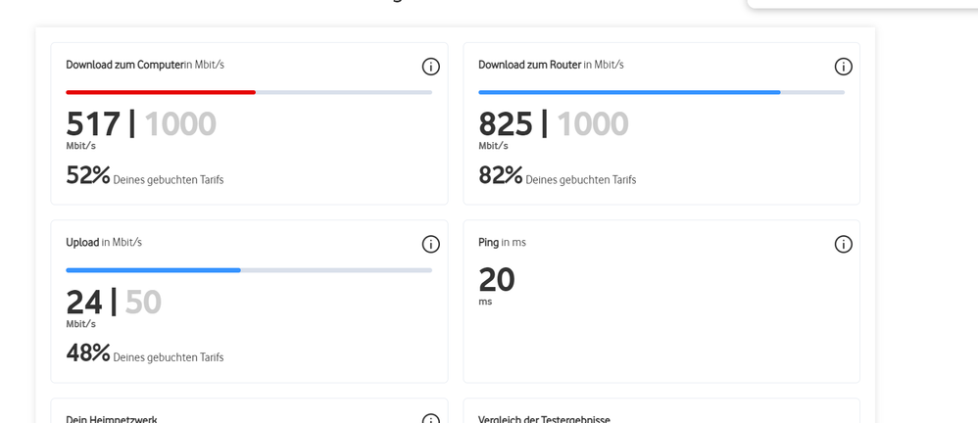
Task: Open info icon for Download zum Computer
Action: coord(431,67)
